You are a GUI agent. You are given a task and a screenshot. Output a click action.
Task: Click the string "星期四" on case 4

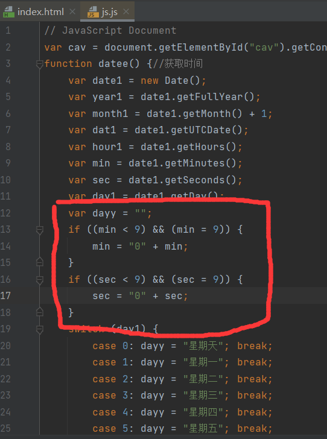click(203, 412)
